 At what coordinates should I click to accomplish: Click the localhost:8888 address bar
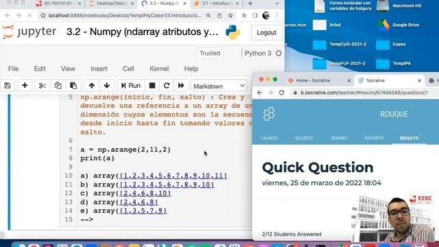tap(124, 15)
